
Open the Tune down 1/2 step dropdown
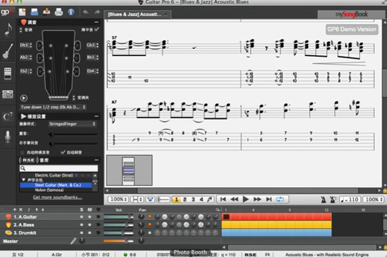click(x=53, y=107)
